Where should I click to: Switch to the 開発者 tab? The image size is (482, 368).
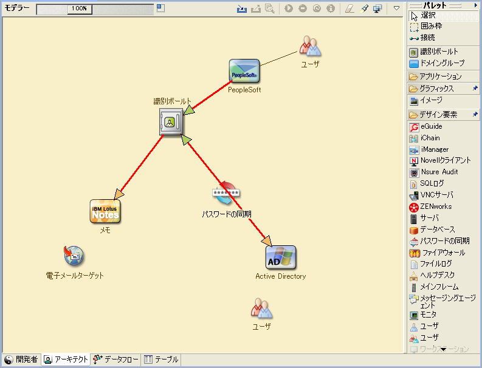click(x=21, y=359)
